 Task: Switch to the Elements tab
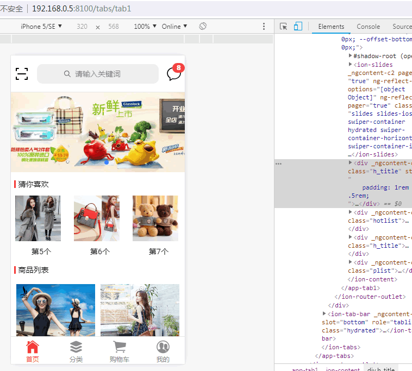(x=331, y=27)
